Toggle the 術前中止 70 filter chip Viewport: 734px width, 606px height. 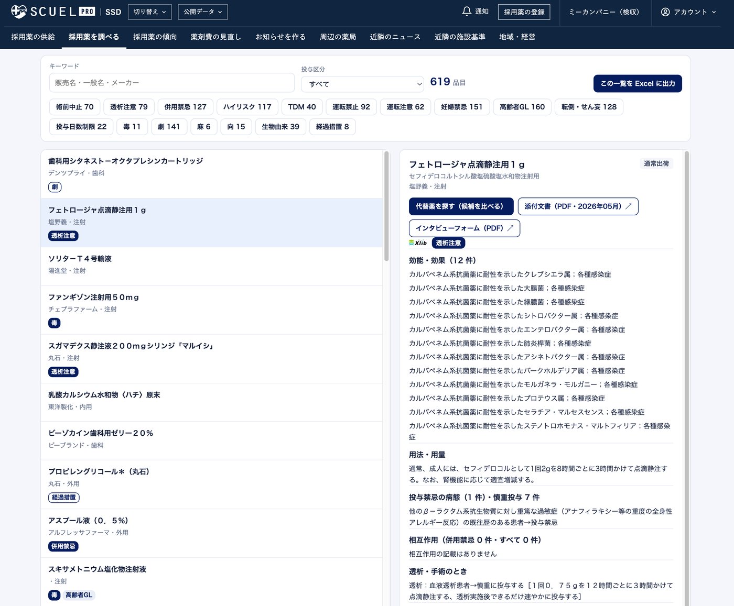[75, 107]
